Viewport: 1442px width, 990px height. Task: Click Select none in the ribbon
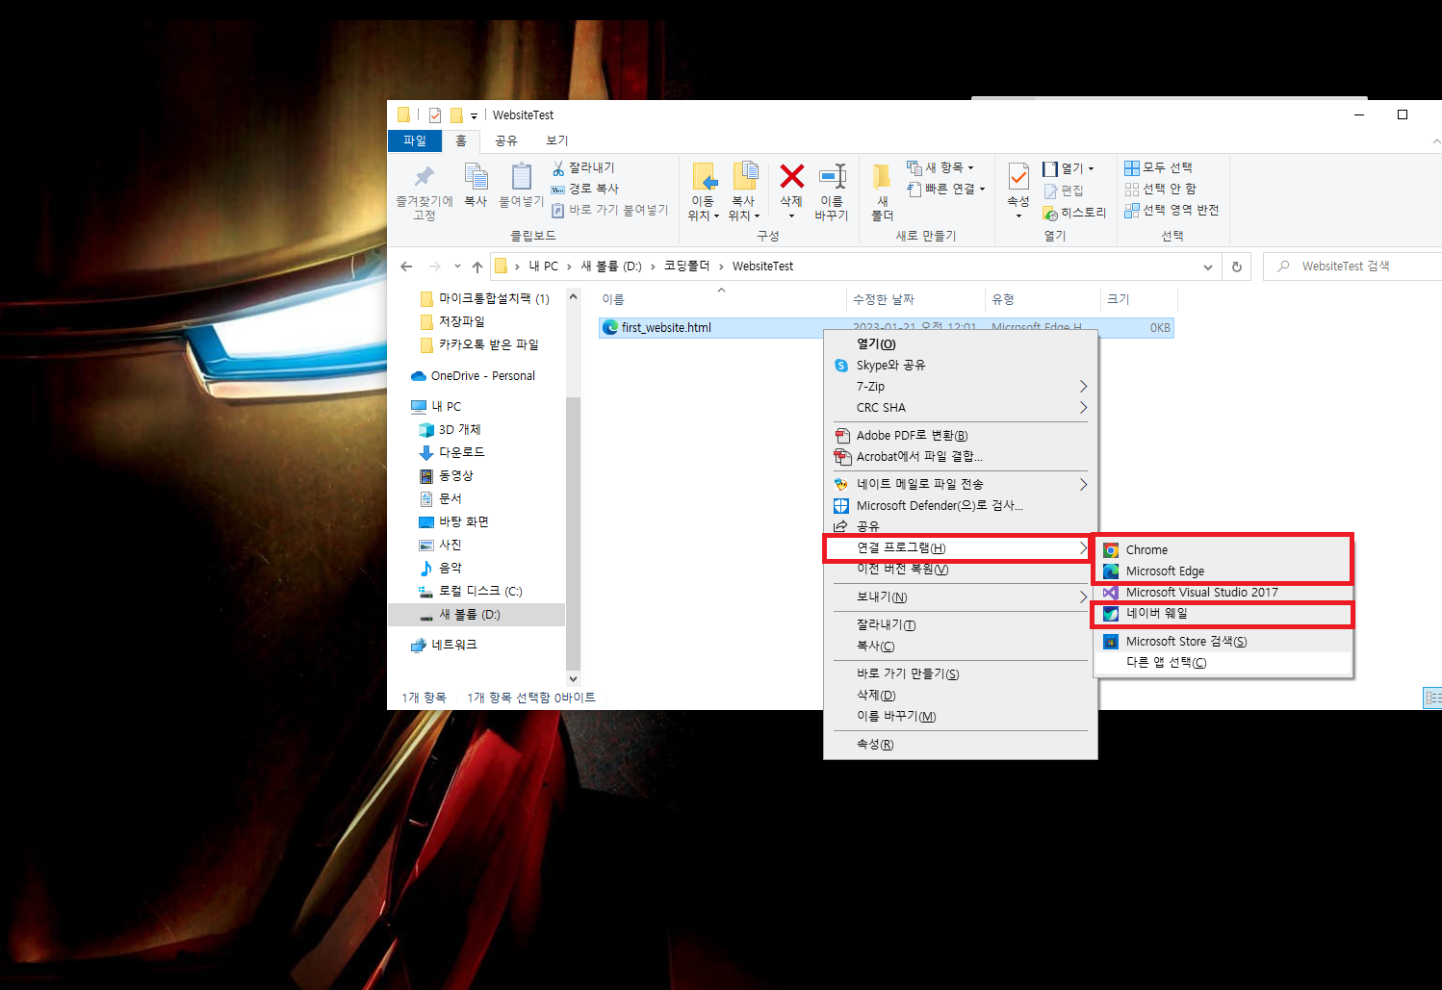1160,189
